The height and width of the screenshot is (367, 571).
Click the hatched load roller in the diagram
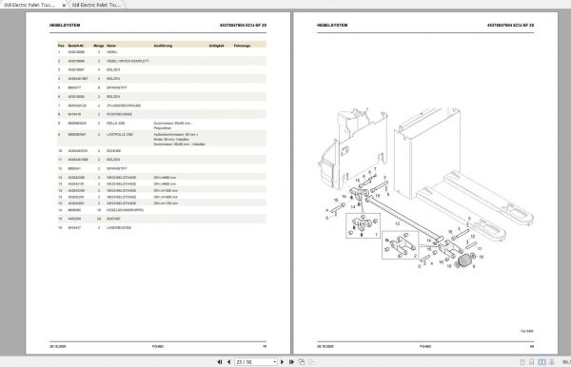[464, 261]
